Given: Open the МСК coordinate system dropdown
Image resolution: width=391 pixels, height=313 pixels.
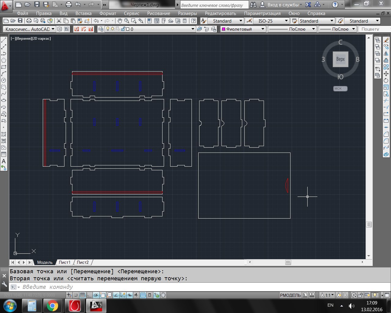Looking at the screenshot, I should click(340, 89).
